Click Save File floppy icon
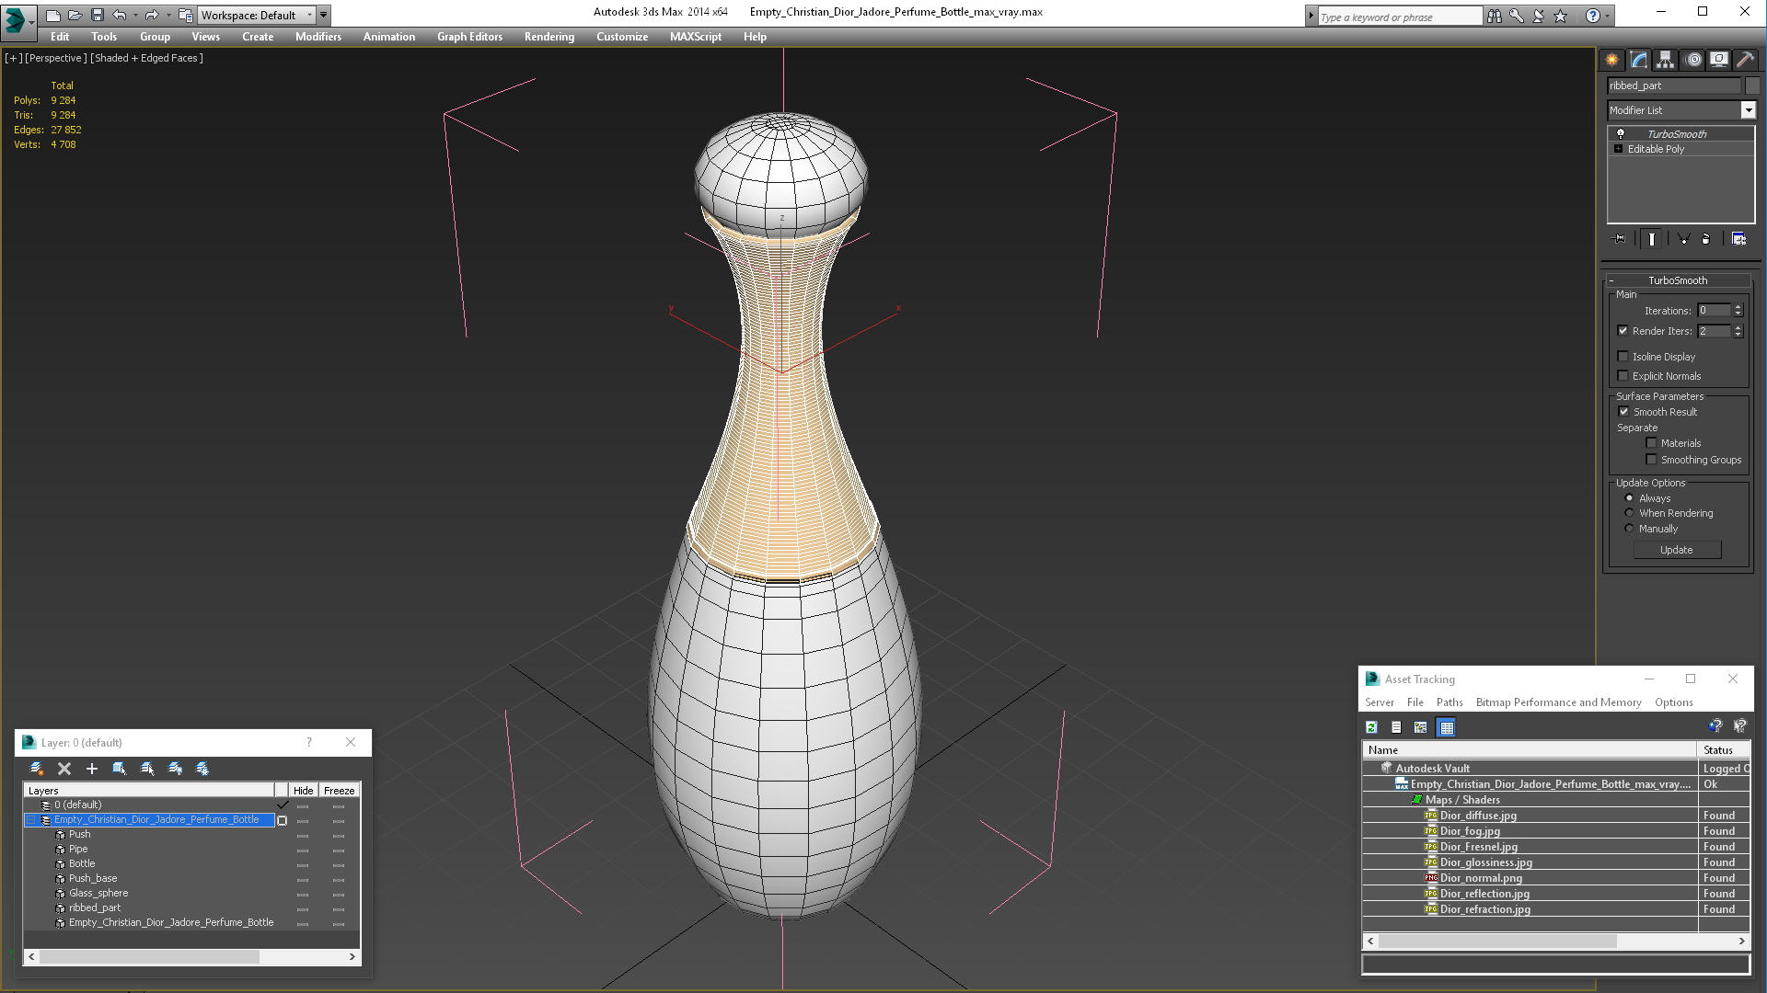Image resolution: width=1767 pixels, height=993 pixels. [x=98, y=15]
